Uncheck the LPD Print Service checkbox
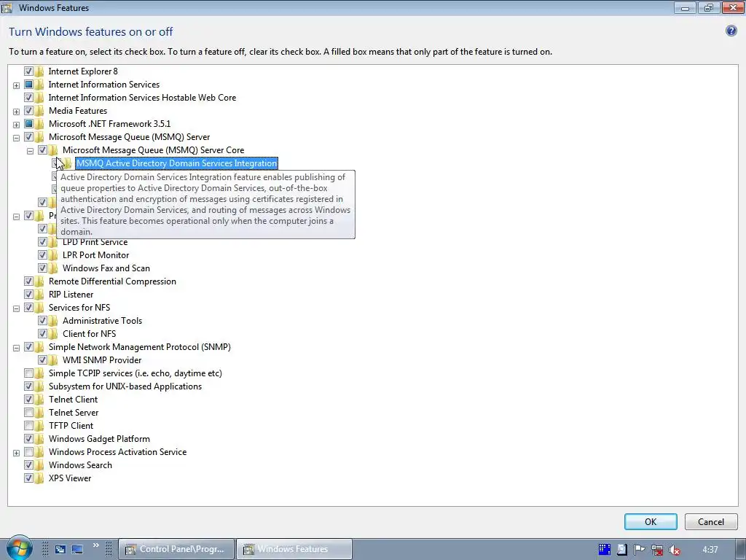 coord(42,242)
